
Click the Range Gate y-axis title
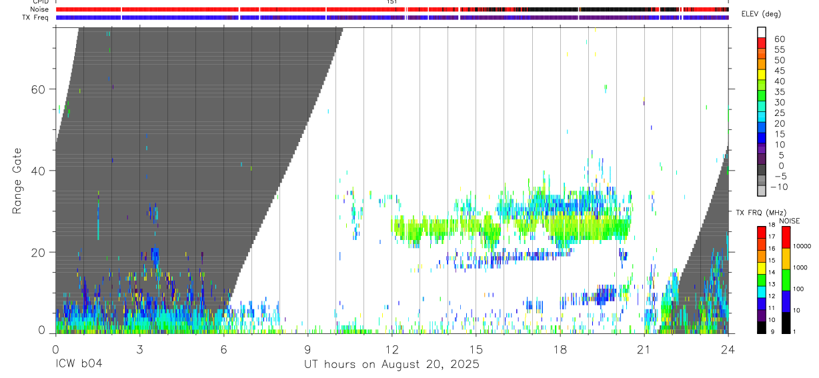(x=17, y=181)
